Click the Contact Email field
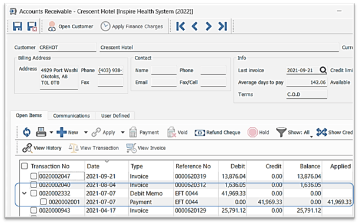 pos(164,82)
